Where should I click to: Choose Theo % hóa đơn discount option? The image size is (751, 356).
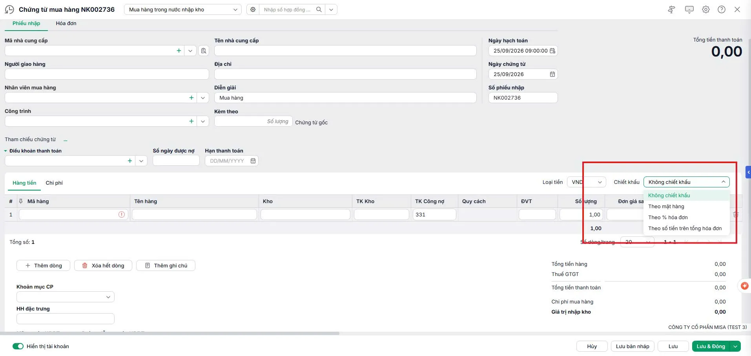(x=687, y=217)
